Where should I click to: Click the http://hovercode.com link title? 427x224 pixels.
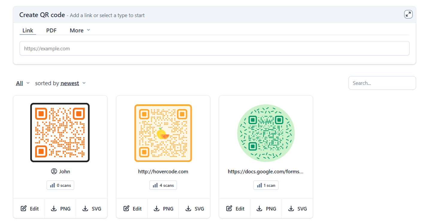(163, 172)
